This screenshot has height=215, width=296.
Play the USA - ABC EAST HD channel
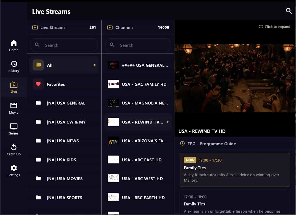coord(138,160)
